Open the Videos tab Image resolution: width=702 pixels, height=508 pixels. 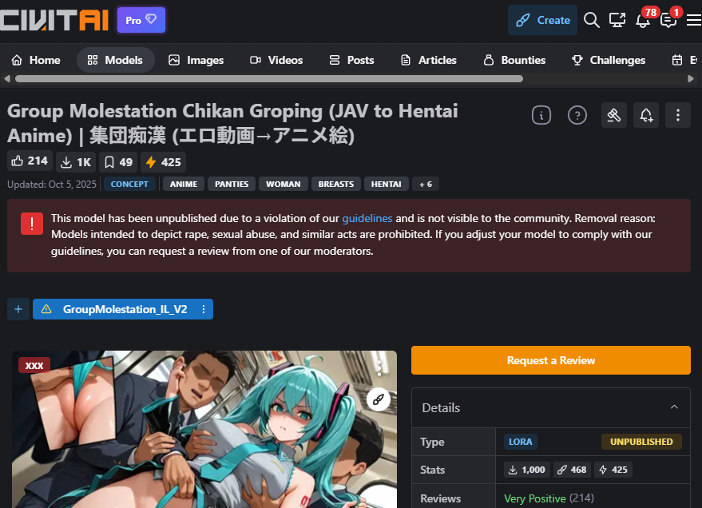tap(276, 60)
